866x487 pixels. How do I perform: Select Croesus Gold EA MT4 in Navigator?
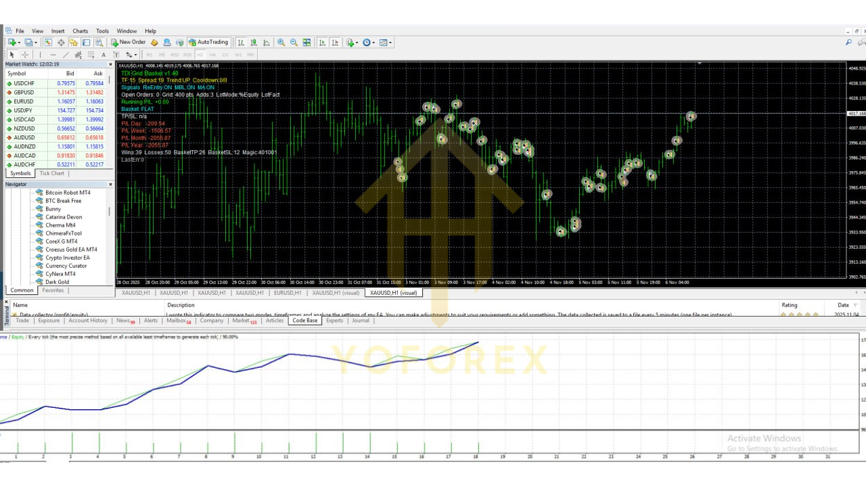point(71,250)
